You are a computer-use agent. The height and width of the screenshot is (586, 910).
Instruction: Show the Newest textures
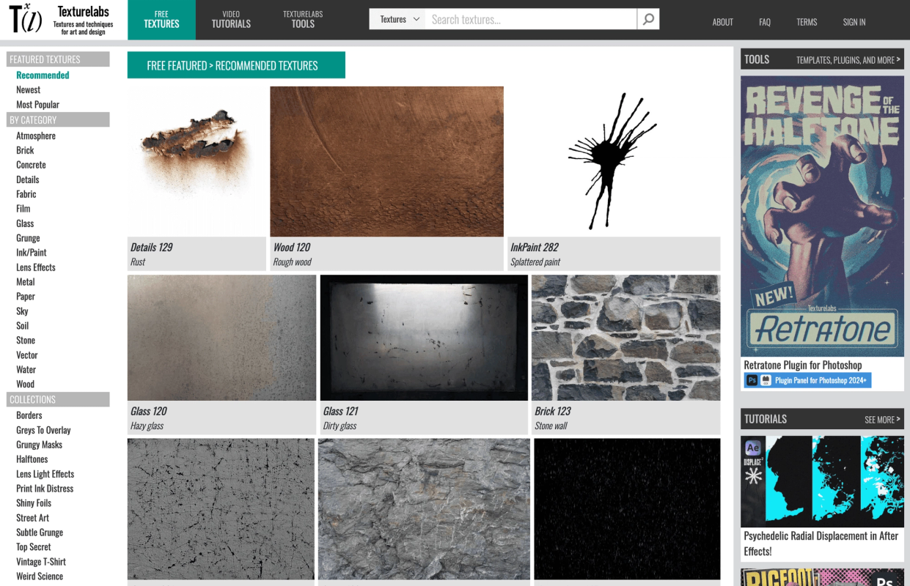pos(29,89)
